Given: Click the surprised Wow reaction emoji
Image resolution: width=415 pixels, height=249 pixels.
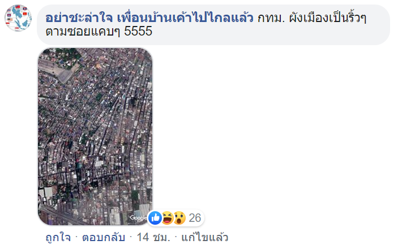Looking at the screenshot, I should tap(179, 218).
